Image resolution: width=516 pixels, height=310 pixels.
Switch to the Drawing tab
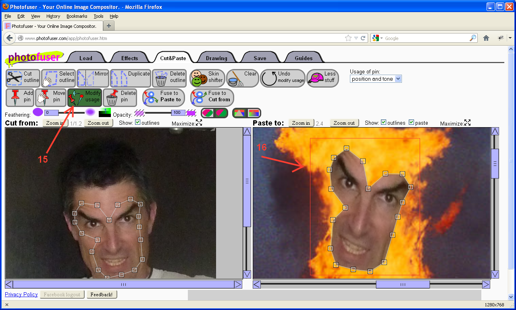pos(216,58)
